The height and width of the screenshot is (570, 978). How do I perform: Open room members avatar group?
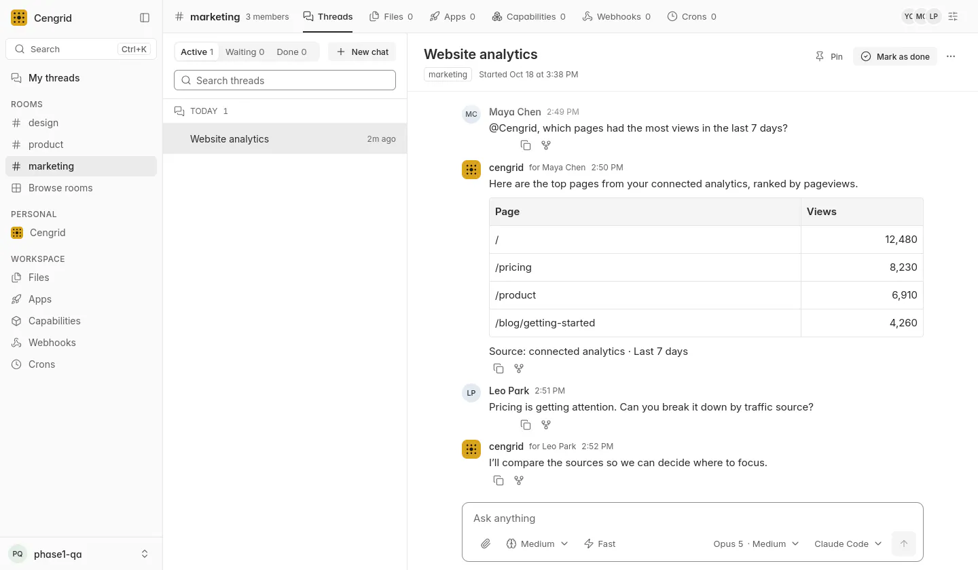click(922, 16)
